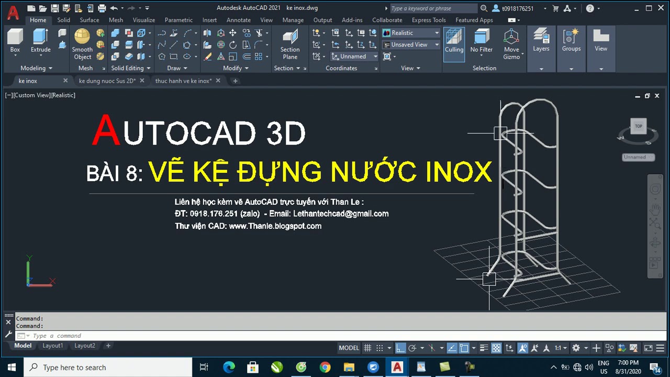
Task: Open the Groups panel button
Action: [571, 41]
